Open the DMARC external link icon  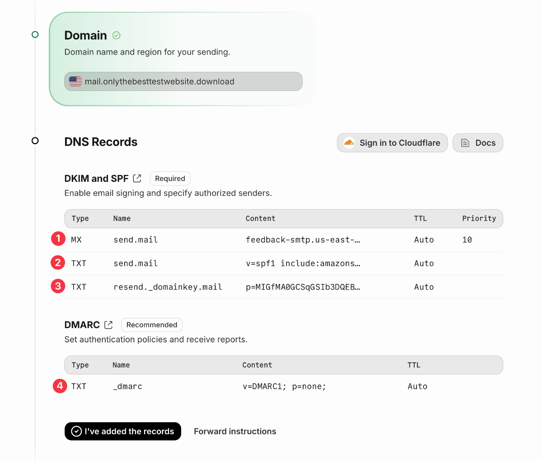pyautogui.click(x=108, y=325)
